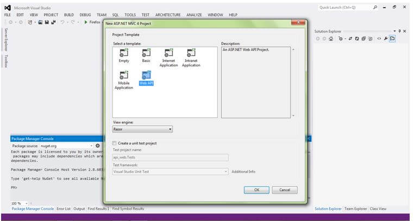Click Solution Explorer Back arrow icon
This screenshot has width=414, height=221.
coord(318,39)
